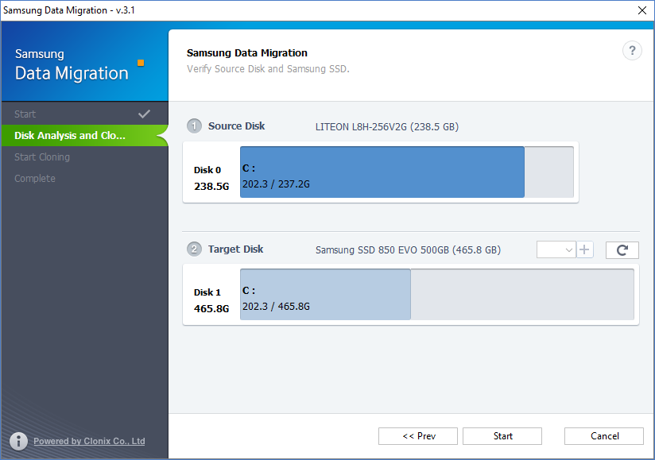
Task: Click the Source Disk number 1 badge
Action: click(x=195, y=126)
